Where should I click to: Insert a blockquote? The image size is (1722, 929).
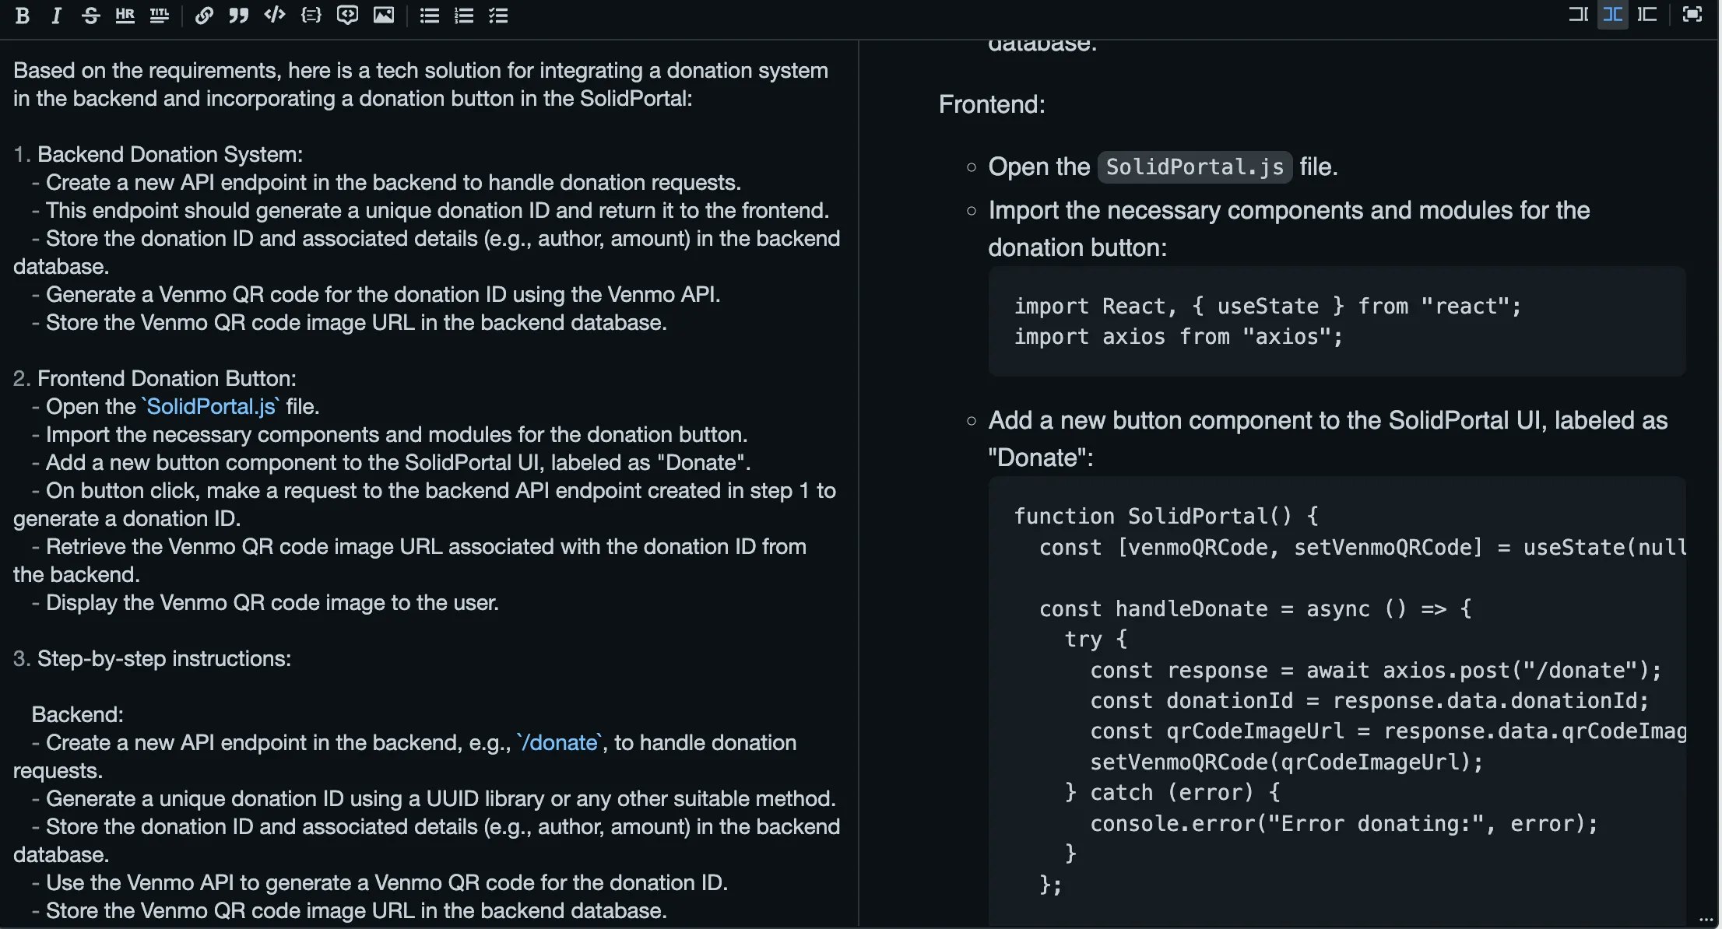[238, 16]
